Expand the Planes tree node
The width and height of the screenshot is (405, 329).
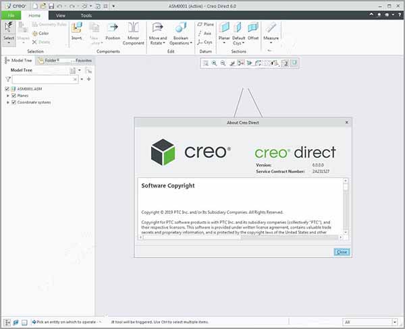tap(7, 96)
